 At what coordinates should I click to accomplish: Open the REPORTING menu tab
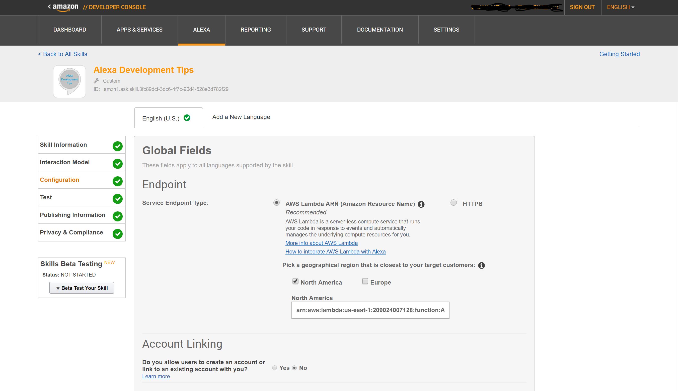pyautogui.click(x=255, y=30)
